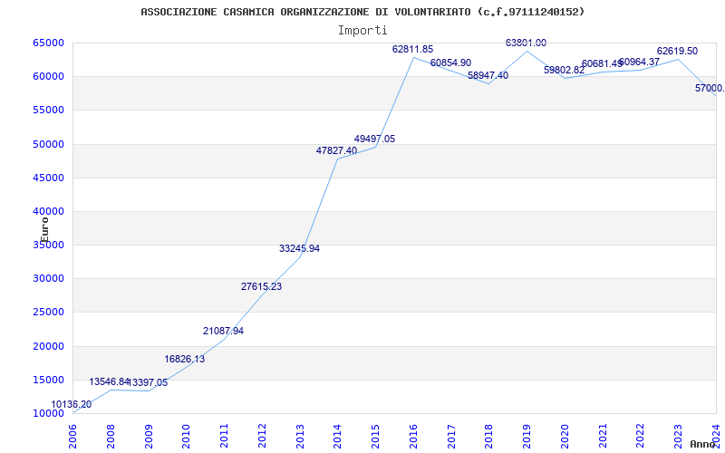Click the y-axis tick 25000
This screenshot has height=453, width=725.
click(x=48, y=312)
